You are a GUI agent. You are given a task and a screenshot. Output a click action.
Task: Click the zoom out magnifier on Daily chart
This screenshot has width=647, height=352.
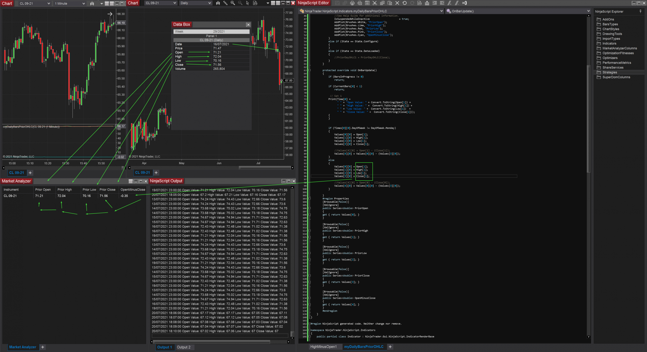click(x=240, y=3)
